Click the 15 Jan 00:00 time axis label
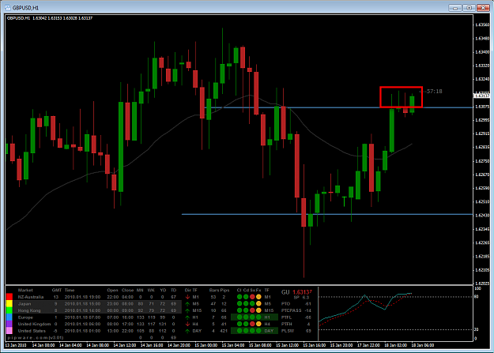494x353 pixels. pos(206,345)
